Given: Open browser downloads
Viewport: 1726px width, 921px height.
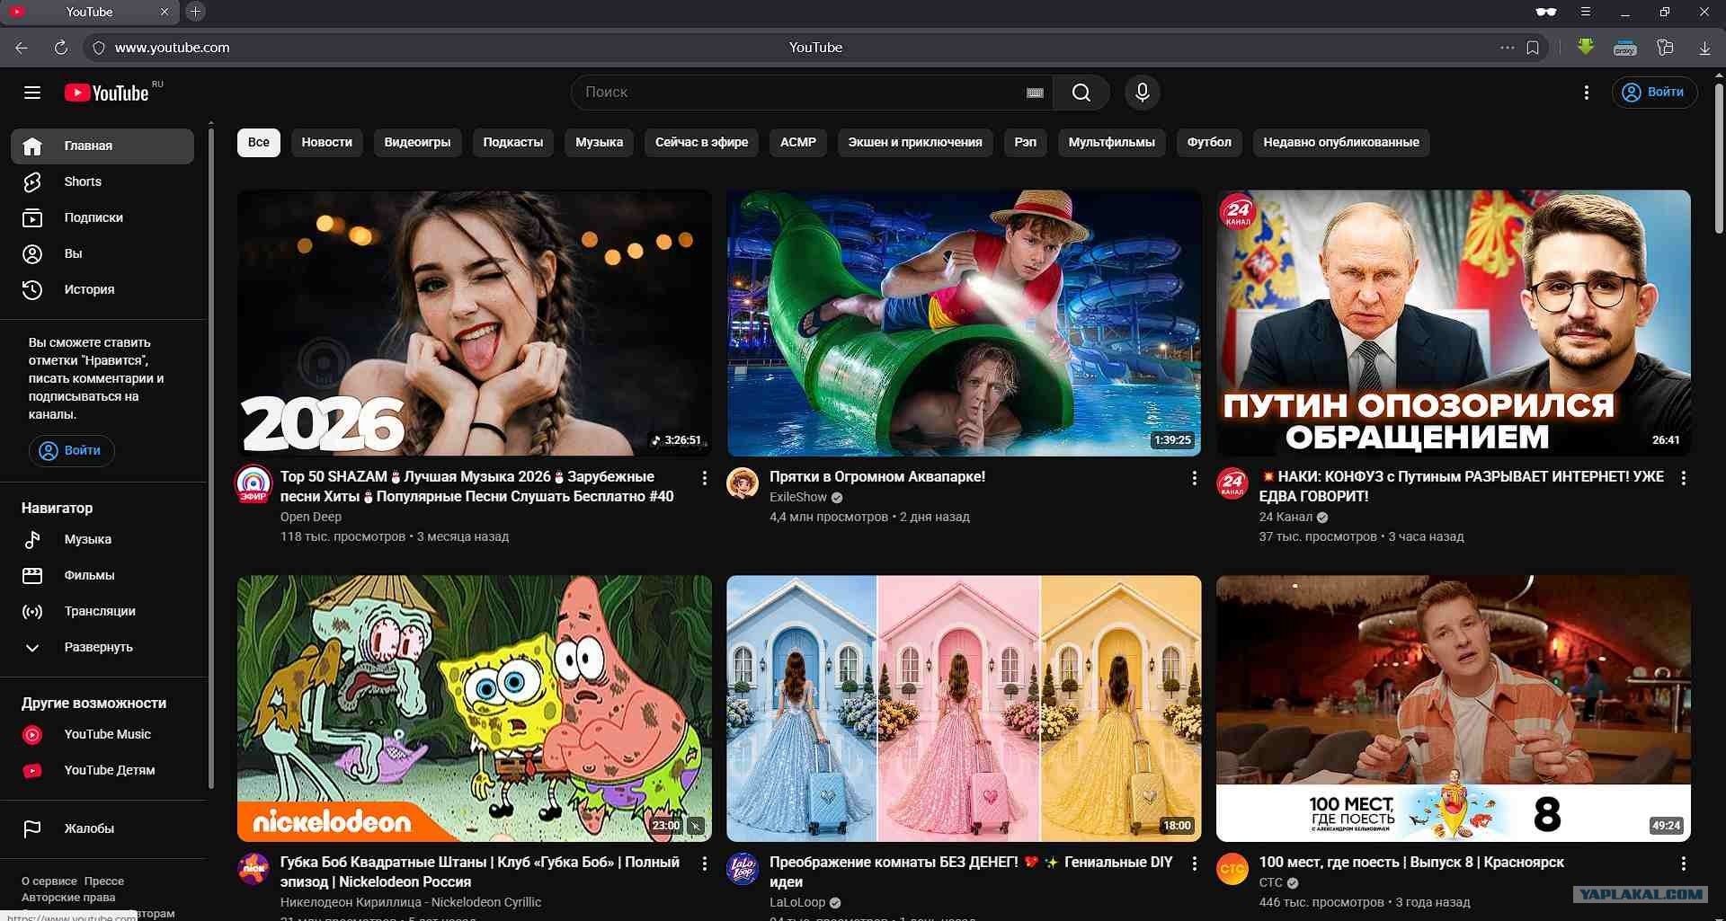Looking at the screenshot, I should pos(1704,48).
